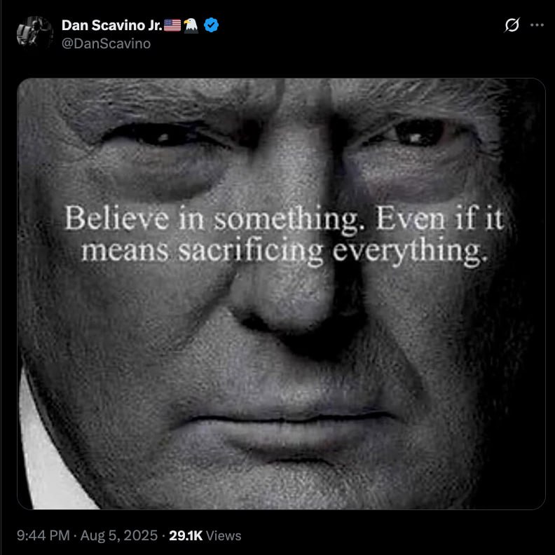Click the American flag emoji
Image resolution: width=555 pixels, height=555 pixels.
pos(172,25)
